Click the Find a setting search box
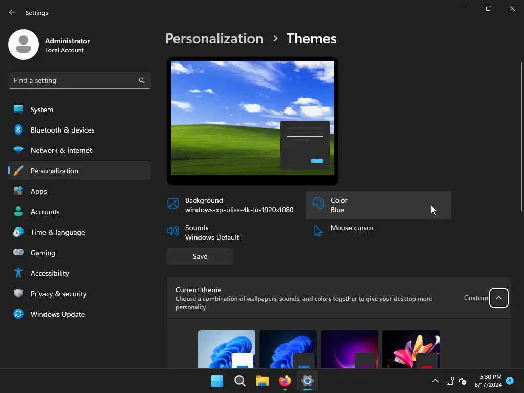Viewport: 524px width, 393px height. (79, 80)
